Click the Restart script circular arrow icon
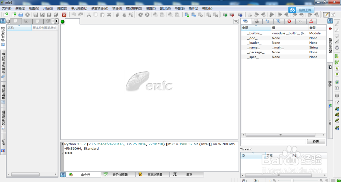Image resolution: width=341 pixels, height=182 pixels. [x=140, y=15]
